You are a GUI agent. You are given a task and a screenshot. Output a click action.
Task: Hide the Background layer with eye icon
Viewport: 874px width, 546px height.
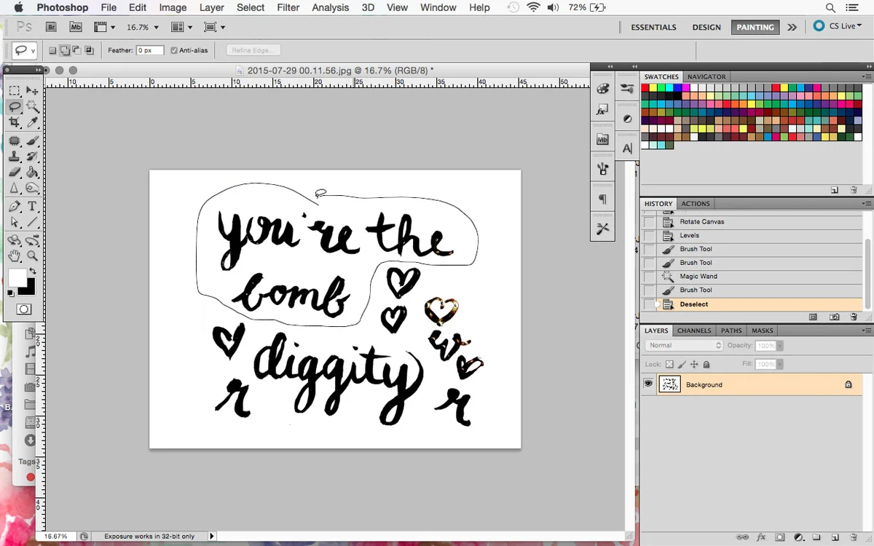tap(648, 384)
